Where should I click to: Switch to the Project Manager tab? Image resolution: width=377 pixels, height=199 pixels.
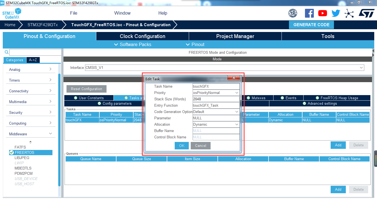pyautogui.click(x=235, y=36)
